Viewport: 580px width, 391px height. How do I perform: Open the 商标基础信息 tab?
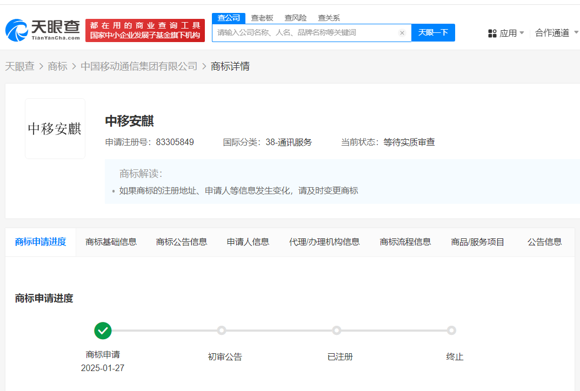pos(111,242)
